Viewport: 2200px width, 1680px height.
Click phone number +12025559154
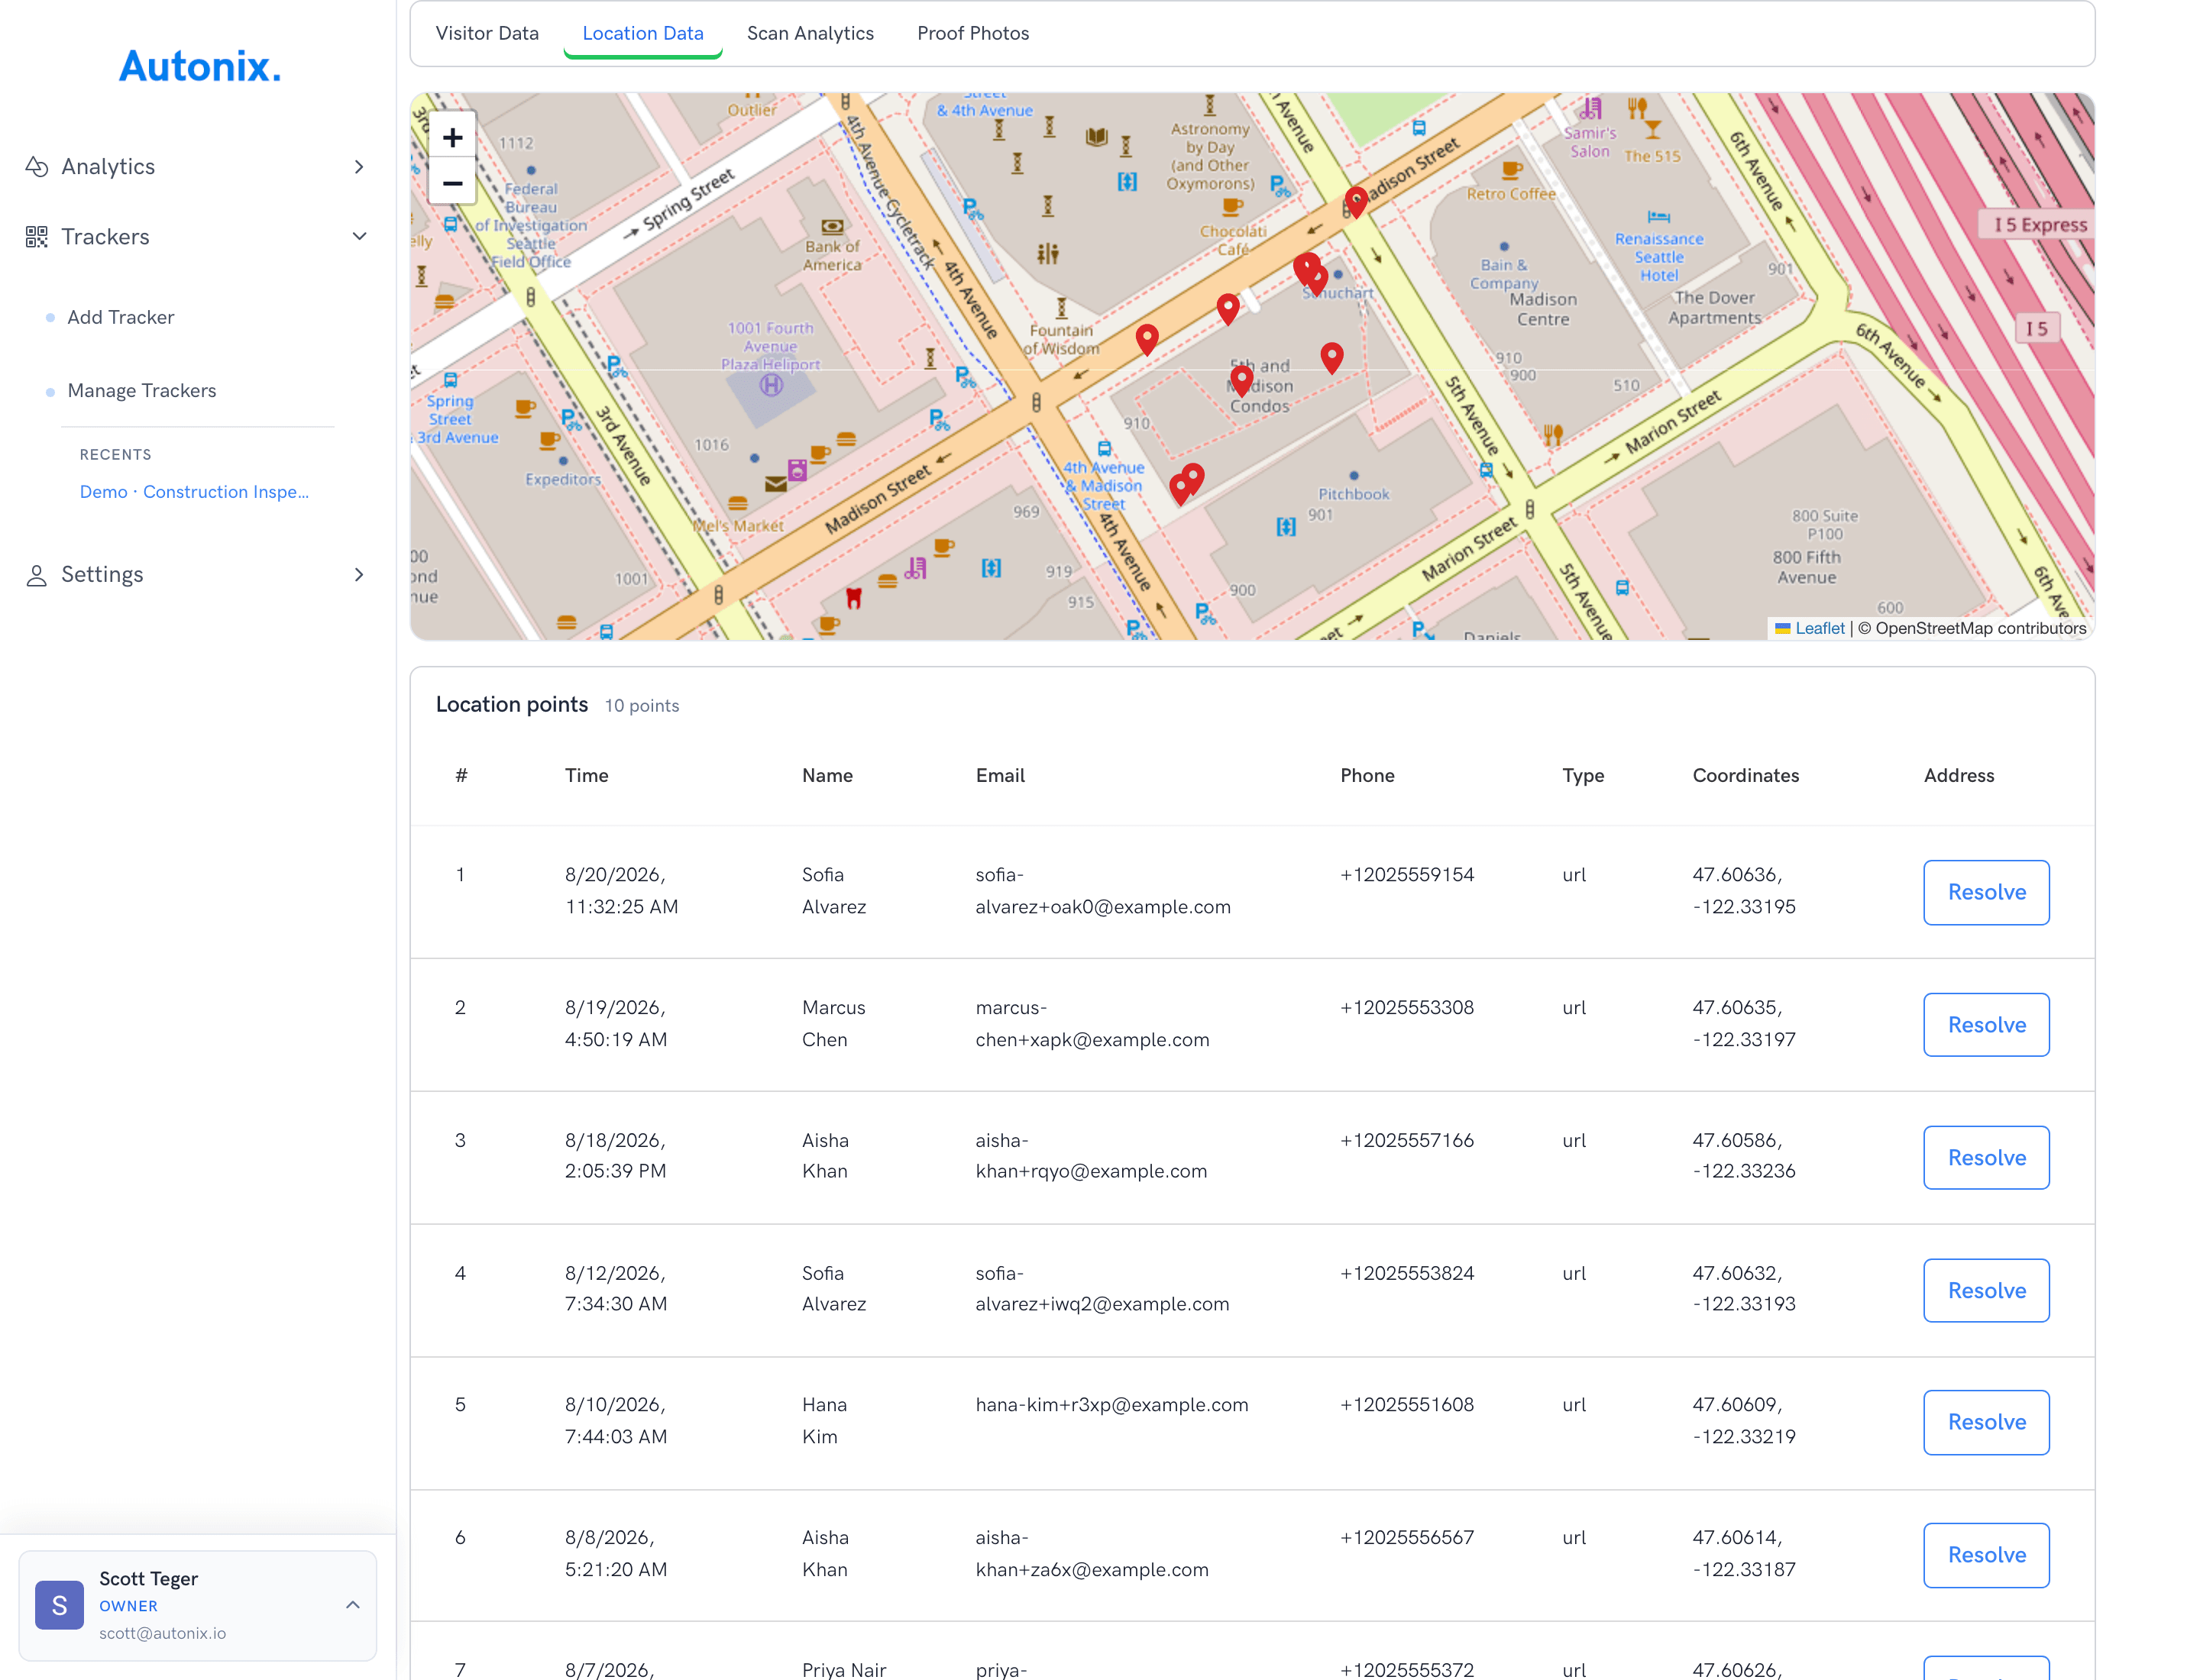point(1406,875)
